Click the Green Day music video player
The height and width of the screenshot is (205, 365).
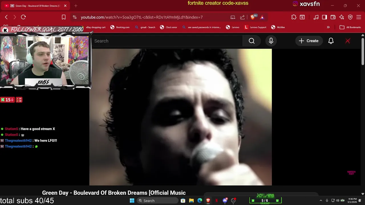(181, 117)
